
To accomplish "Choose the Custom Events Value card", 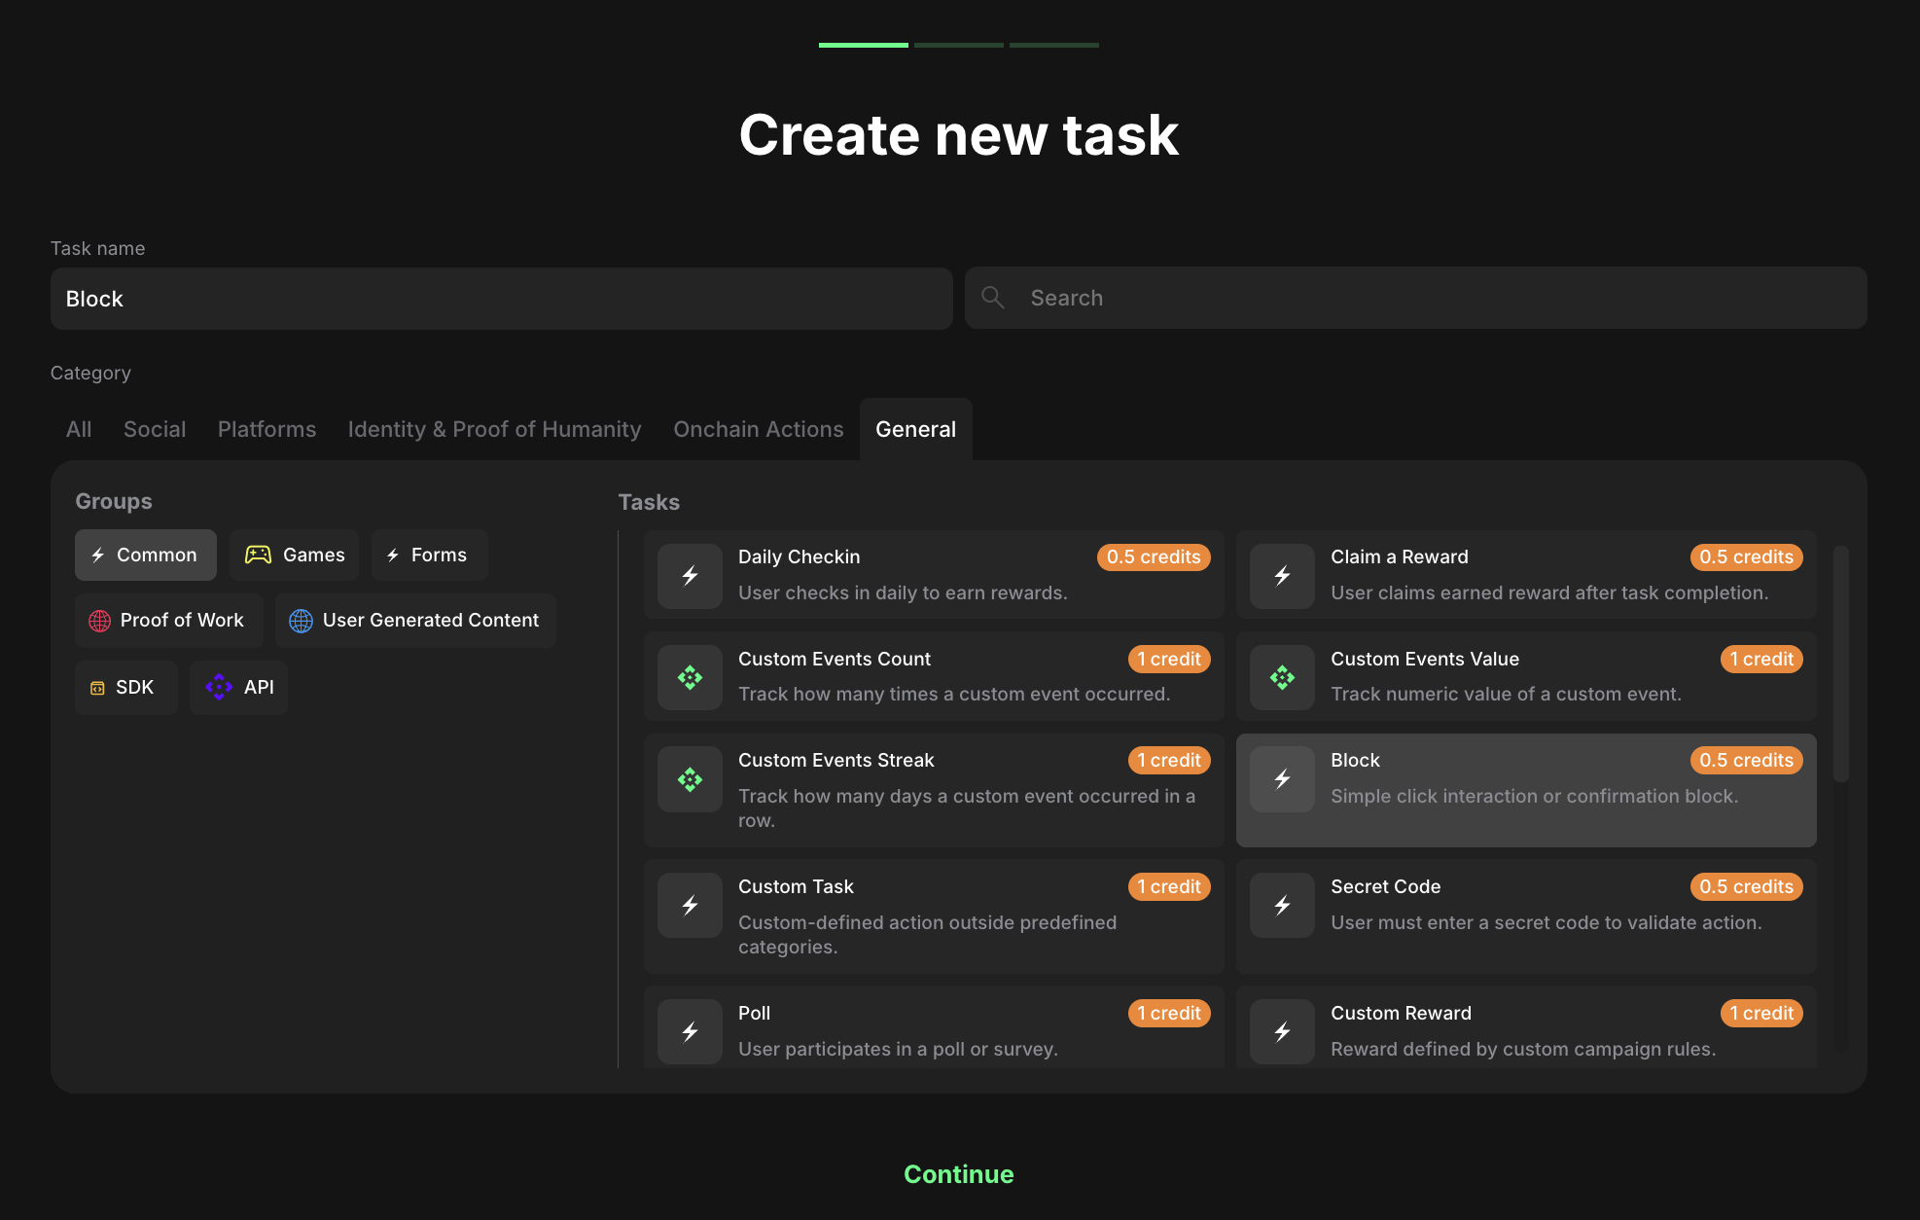I will coord(1526,676).
